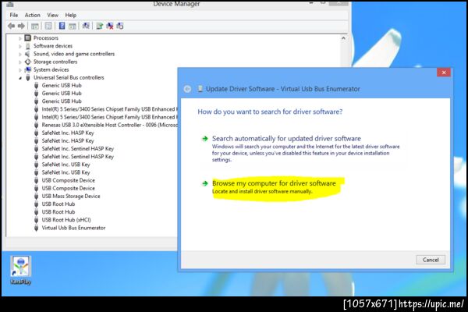Screen dimensions: 468x312
Task: Expand the System devices node
Action: pos(20,70)
